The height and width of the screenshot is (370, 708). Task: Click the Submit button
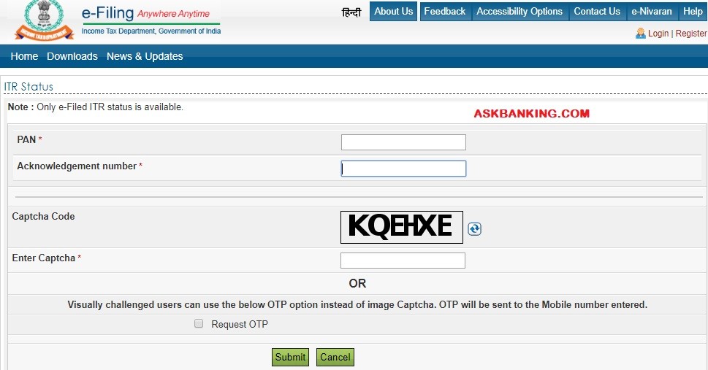(290, 357)
